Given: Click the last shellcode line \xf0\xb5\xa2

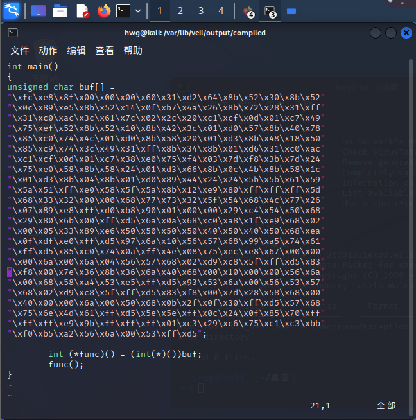Looking at the screenshot, I should click(107, 334).
